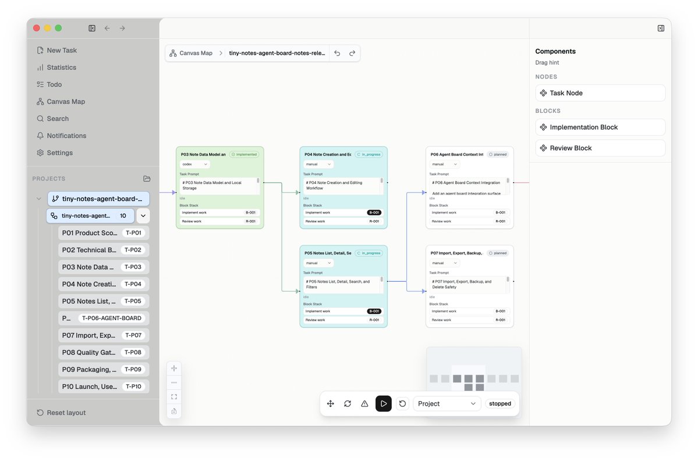The width and height of the screenshot is (698, 461).
Task: Go forward with the right arrow
Action: coord(122,28)
